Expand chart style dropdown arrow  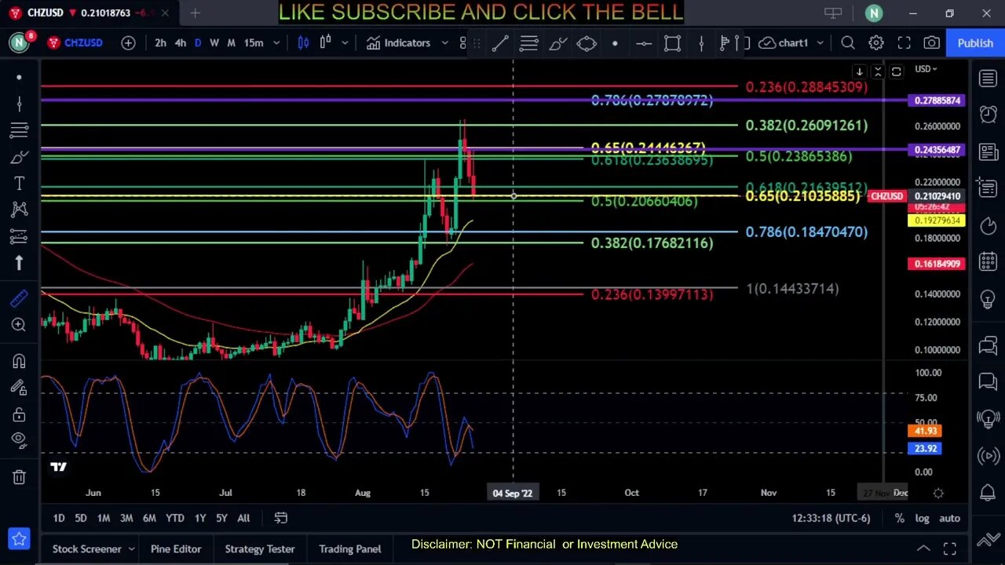tap(345, 43)
